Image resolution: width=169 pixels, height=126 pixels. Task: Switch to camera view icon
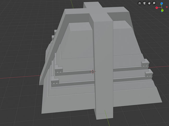[144, 3]
